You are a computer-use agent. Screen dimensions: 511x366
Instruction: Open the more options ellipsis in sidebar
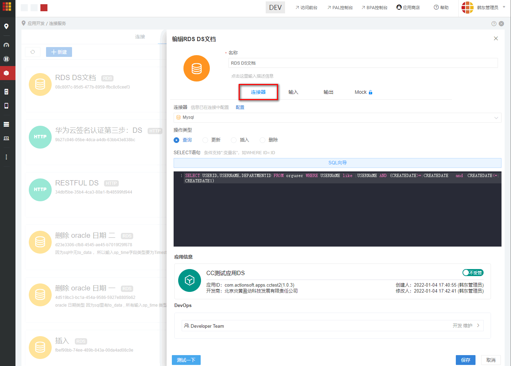click(6, 157)
